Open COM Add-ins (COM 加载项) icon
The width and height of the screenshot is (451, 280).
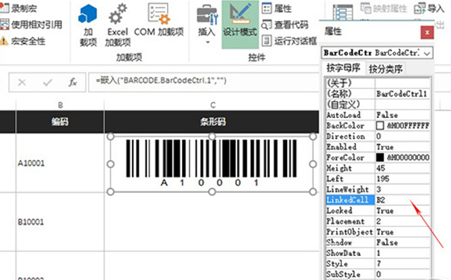159,13
